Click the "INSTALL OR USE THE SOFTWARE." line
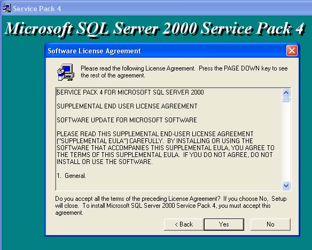The width and height of the screenshot is (312, 250). coord(105,162)
